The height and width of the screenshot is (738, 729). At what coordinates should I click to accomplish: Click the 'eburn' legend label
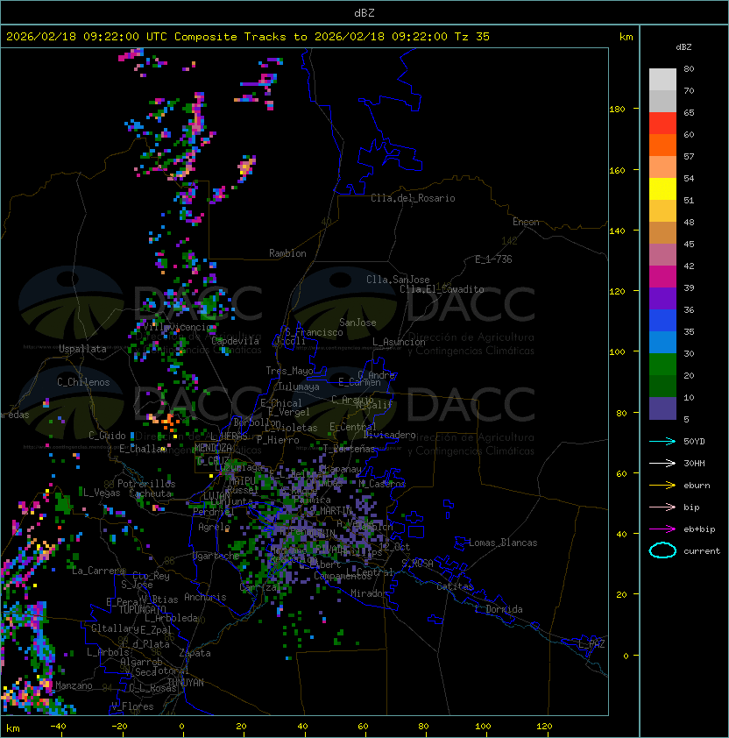[697, 486]
